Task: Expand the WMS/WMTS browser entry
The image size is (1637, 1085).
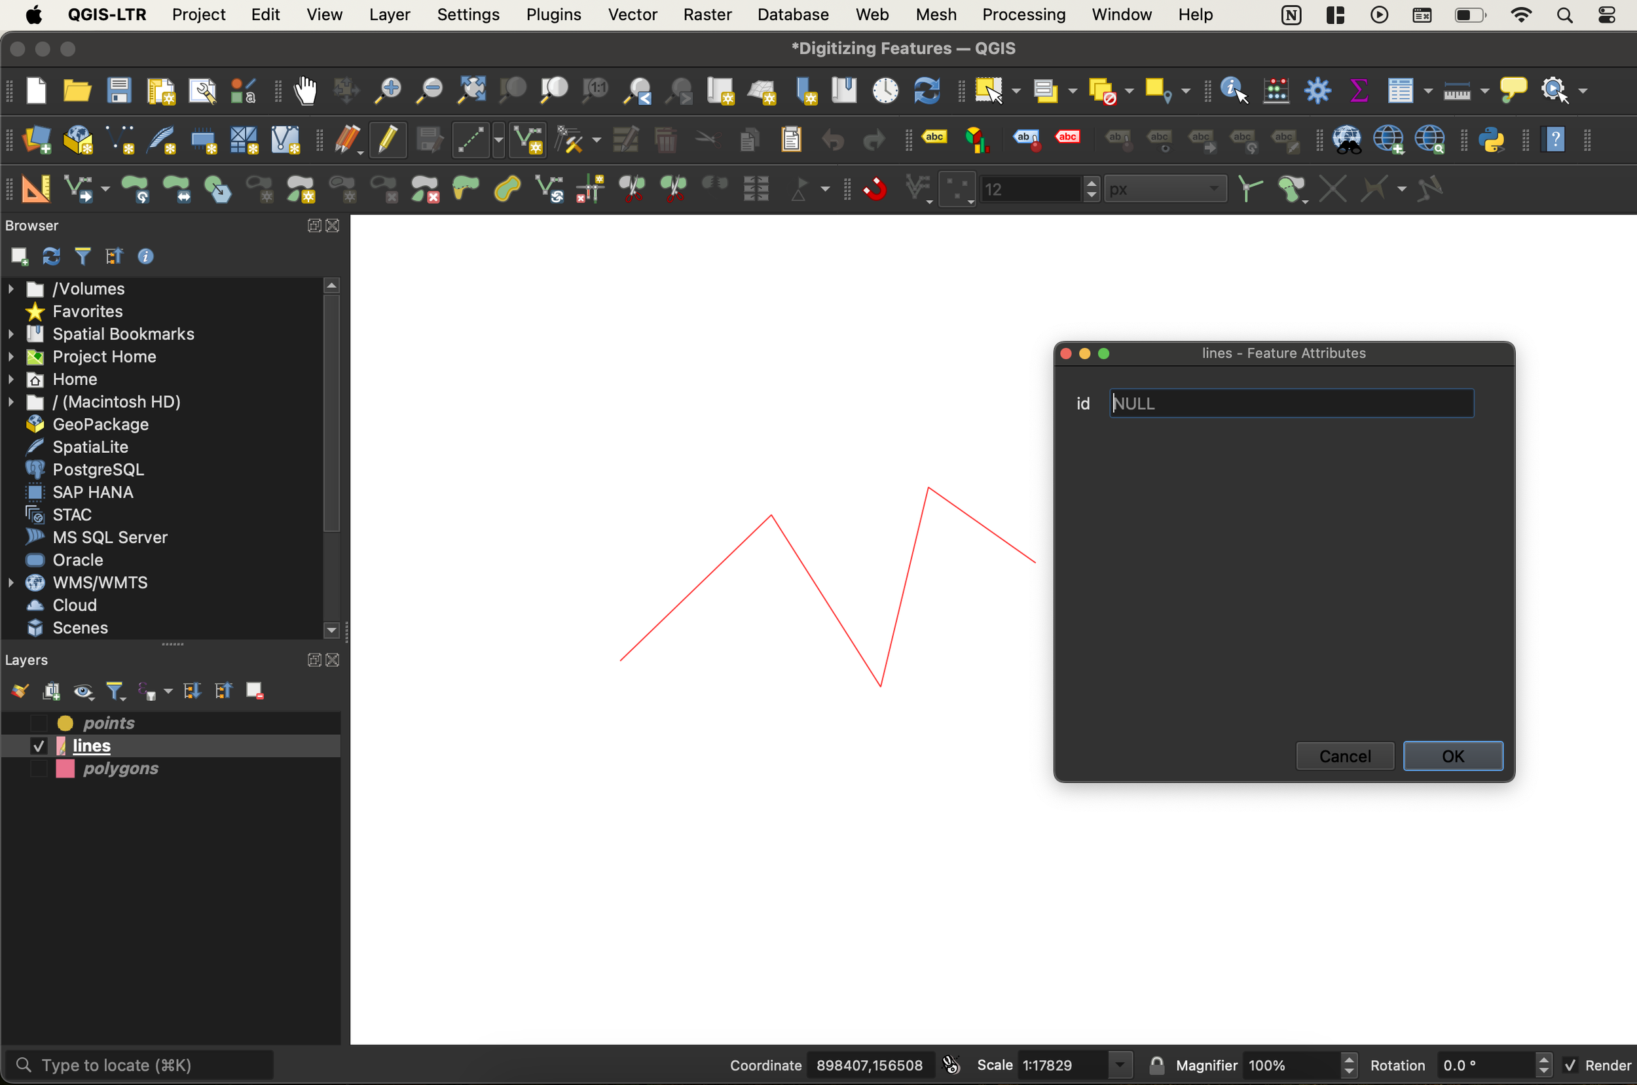Action: (x=11, y=582)
